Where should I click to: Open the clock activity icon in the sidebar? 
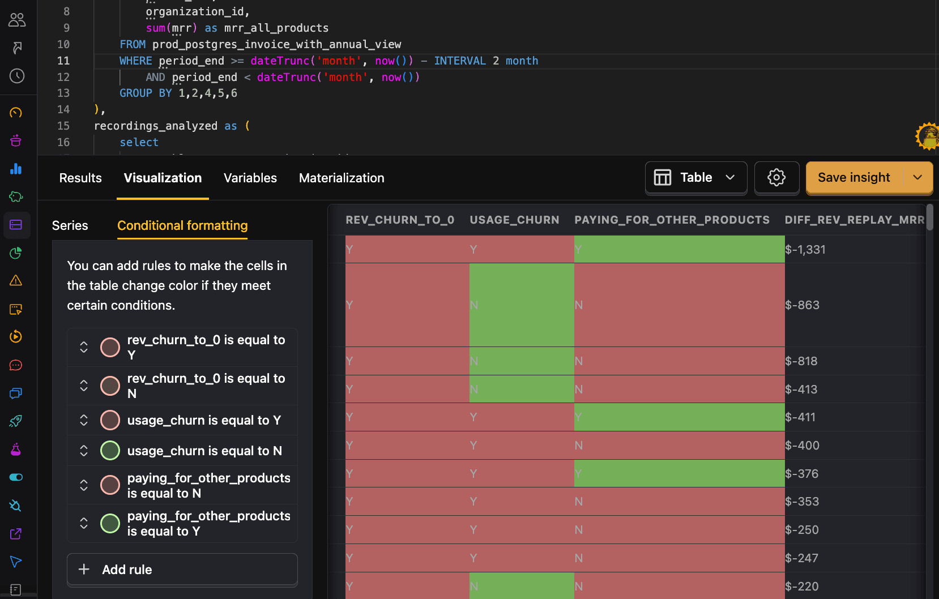coord(17,76)
